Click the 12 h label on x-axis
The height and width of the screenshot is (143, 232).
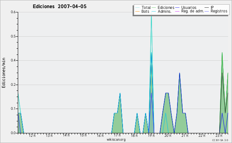click(32, 135)
